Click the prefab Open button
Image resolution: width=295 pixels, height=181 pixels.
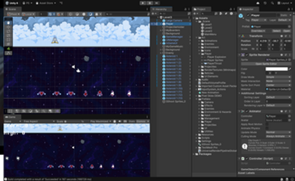click(287, 31)
